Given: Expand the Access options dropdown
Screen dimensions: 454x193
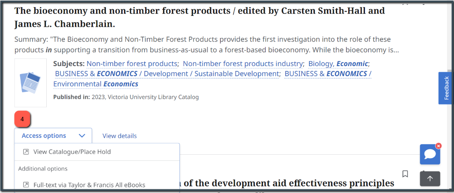Looking at the screenshot, I should click(x=53, y=135).
